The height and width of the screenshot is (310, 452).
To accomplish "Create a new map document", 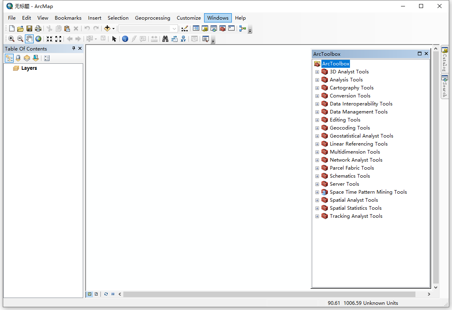I will [x=12, y=28].
